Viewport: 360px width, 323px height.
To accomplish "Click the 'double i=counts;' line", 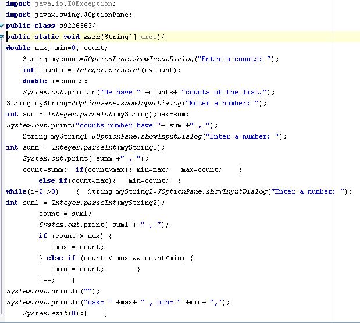I will tap(55, 81).
